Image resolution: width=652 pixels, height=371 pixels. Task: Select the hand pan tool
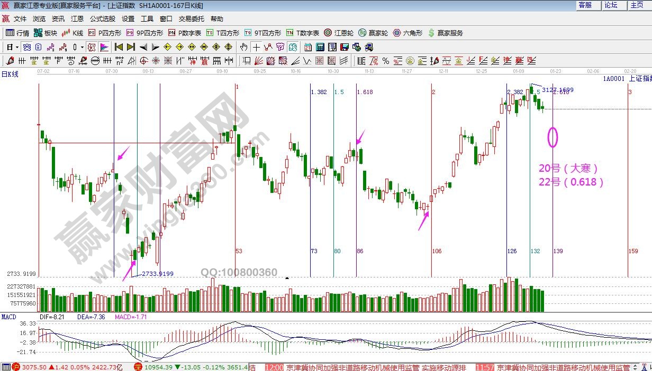(x=243, y=47)
